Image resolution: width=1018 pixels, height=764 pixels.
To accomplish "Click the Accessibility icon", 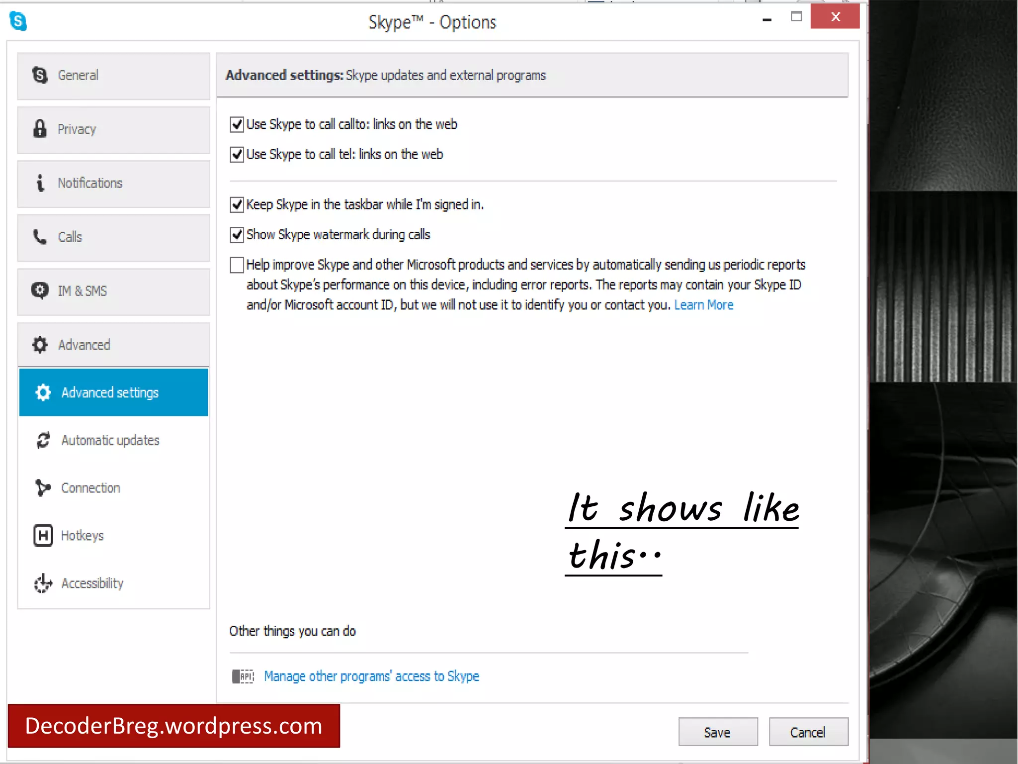I will click(43, 583).
